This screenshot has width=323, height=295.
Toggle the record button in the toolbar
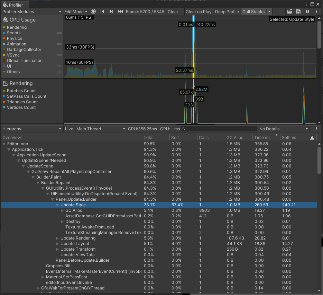pyautogui.click(x=93, y=11)
